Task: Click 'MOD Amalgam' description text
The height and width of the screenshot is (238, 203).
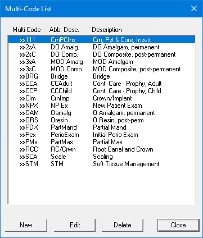Action: [x=113, y=62]
